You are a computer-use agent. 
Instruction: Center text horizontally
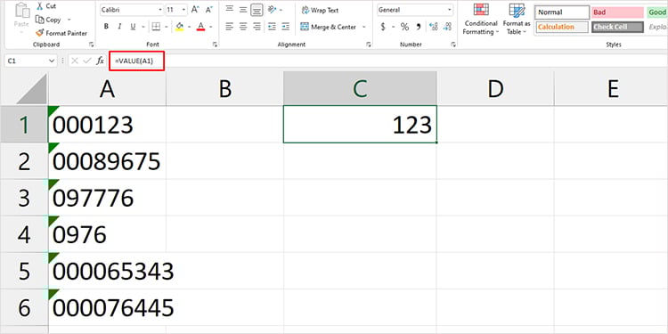pos(243,27)
